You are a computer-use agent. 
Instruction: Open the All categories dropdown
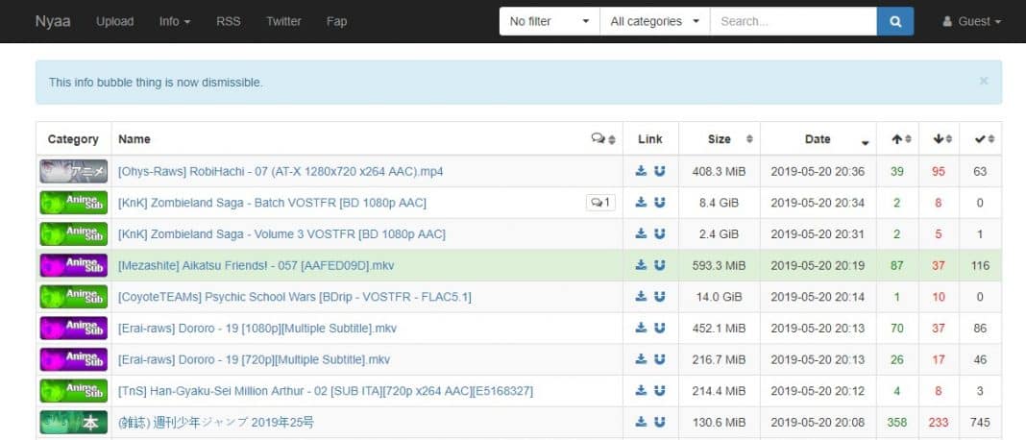coord(655,21)
